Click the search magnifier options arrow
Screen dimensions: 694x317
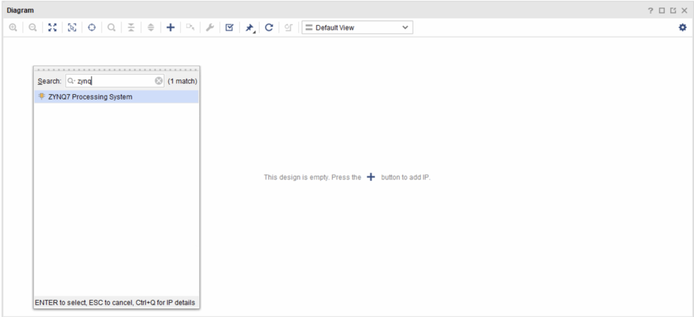pos(72,81)
